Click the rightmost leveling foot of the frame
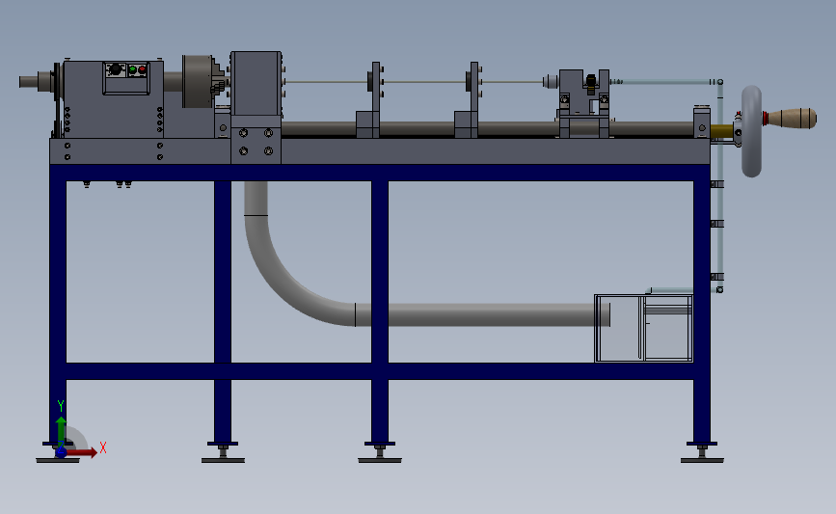Screen dimensions: 836x514 coord(702,455)
